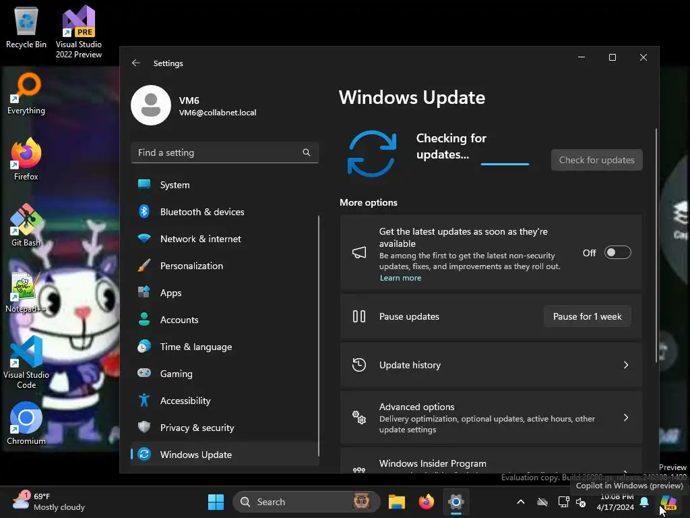Open Copilot in Windows preview icon
The width and height of the screenshot is (690, 518).
(x=668, y=502)
